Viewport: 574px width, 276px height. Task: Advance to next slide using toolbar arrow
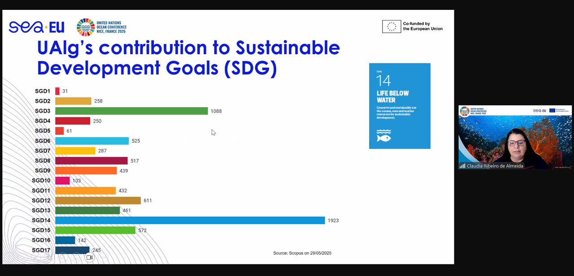23,258
